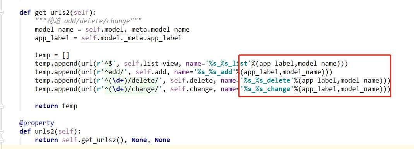Click the '%s_%s_delete' name string
This screenshot has width=414, height=149.
(267, 80)
